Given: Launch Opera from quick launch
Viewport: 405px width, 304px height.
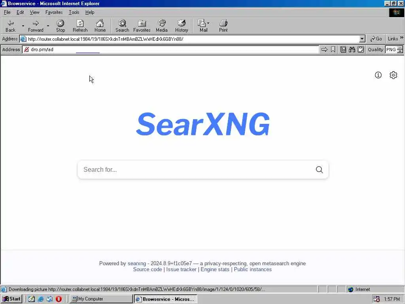Looking at the screenshot, I should [x=59, y=299].
